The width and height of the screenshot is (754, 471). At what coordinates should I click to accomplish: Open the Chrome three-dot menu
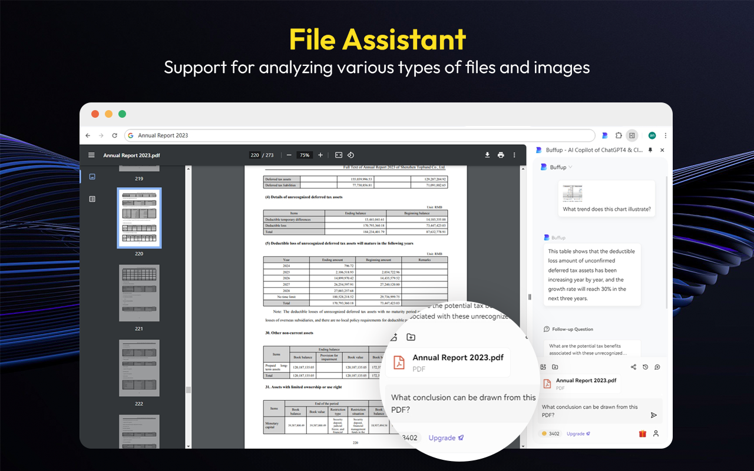(x=666, y=135)
